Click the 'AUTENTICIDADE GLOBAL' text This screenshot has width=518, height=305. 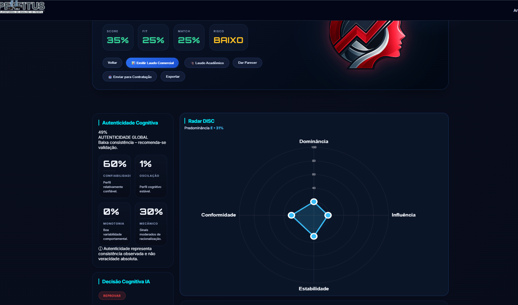point(123,137)
